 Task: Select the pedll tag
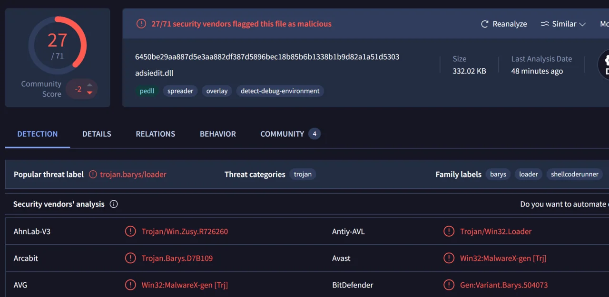(147, 91)
